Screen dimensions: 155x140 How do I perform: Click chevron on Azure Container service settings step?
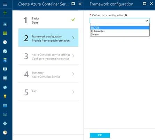tap(73, 56)
